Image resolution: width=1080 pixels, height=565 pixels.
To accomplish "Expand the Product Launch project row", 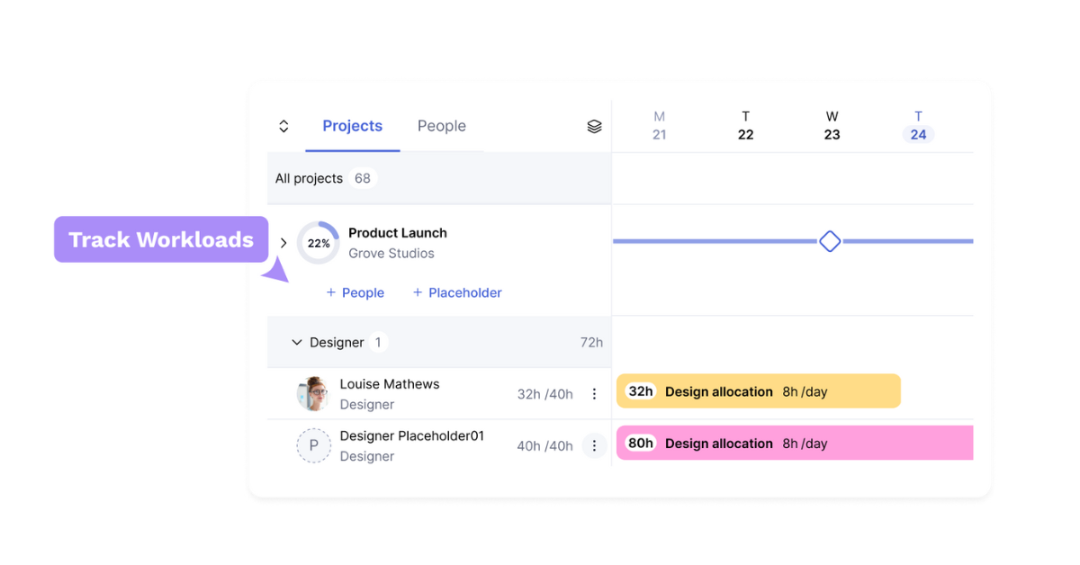I will pyautogui.click(x=283, y=243).
